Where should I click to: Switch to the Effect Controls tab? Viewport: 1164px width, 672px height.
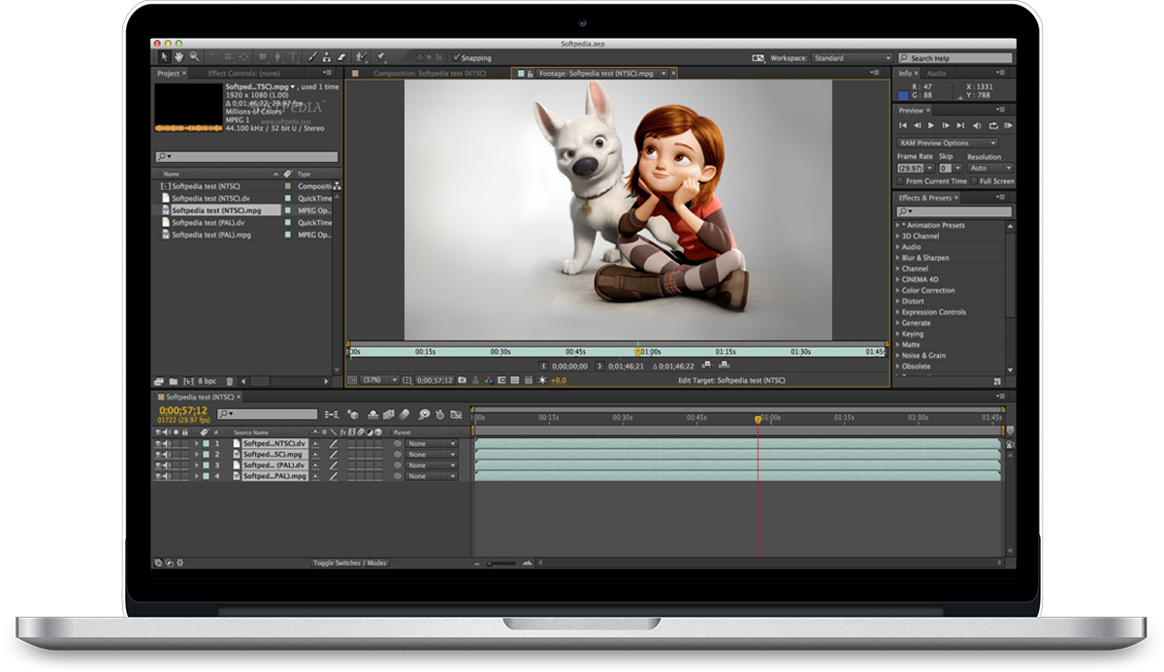tap(243, 74)
